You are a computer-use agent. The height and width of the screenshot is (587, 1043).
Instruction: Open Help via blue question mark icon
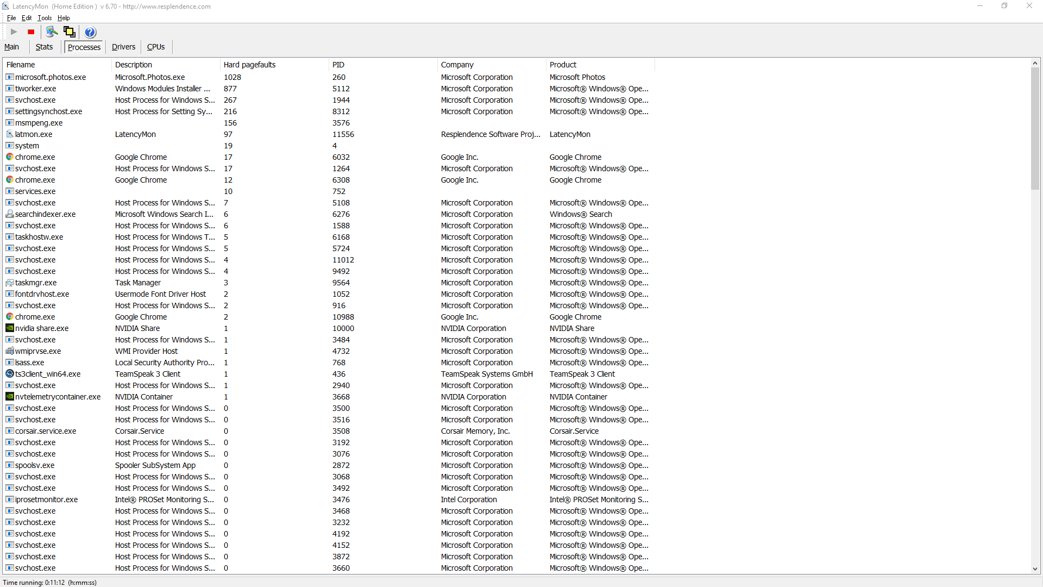pyautogui.click(x=90, y=32)
